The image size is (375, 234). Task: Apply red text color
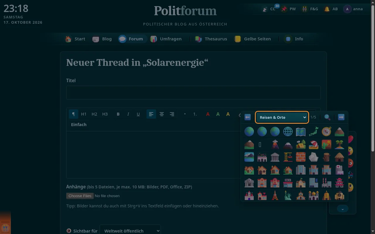[x=208, y=114]
